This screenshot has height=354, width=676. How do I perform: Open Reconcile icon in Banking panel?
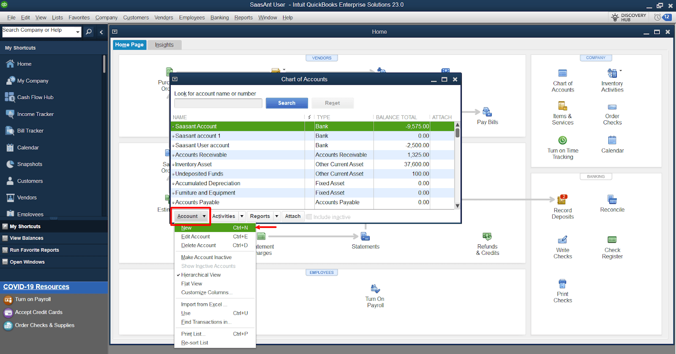click(612, 200)
